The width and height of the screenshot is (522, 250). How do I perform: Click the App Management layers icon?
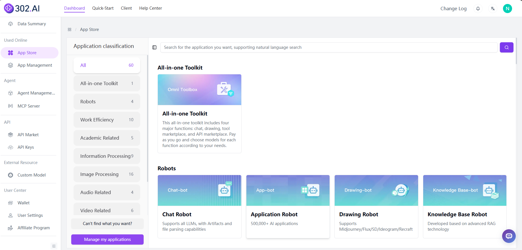point(11,65)
